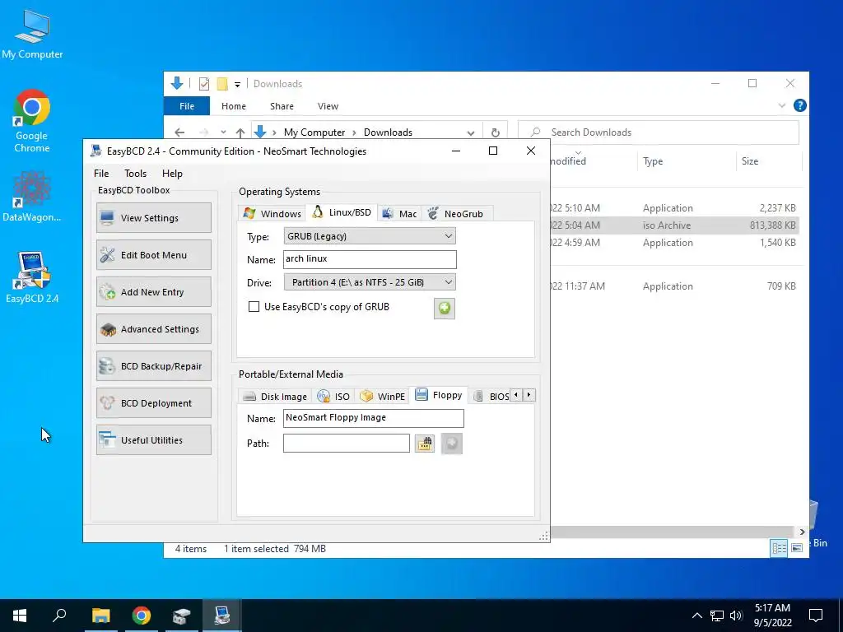Switch Downloads to details view
This screenshot has height=632, width=843.
tap(779, 547)
